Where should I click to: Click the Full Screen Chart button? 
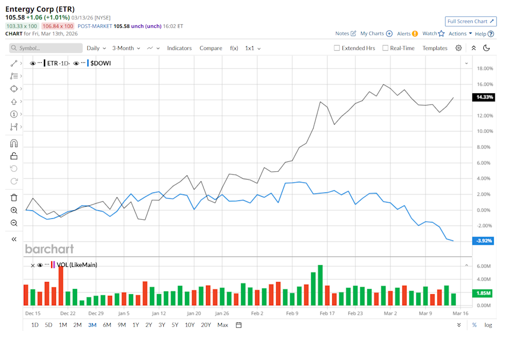pyautogui.click(x=471, y=21)
